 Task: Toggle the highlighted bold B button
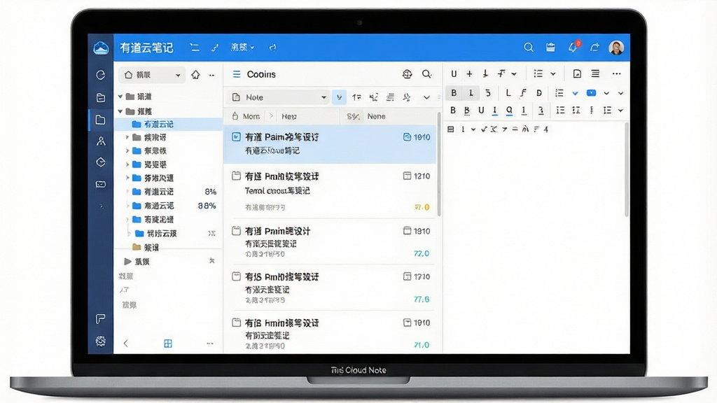pyautogui.click(x=454, y=93)
